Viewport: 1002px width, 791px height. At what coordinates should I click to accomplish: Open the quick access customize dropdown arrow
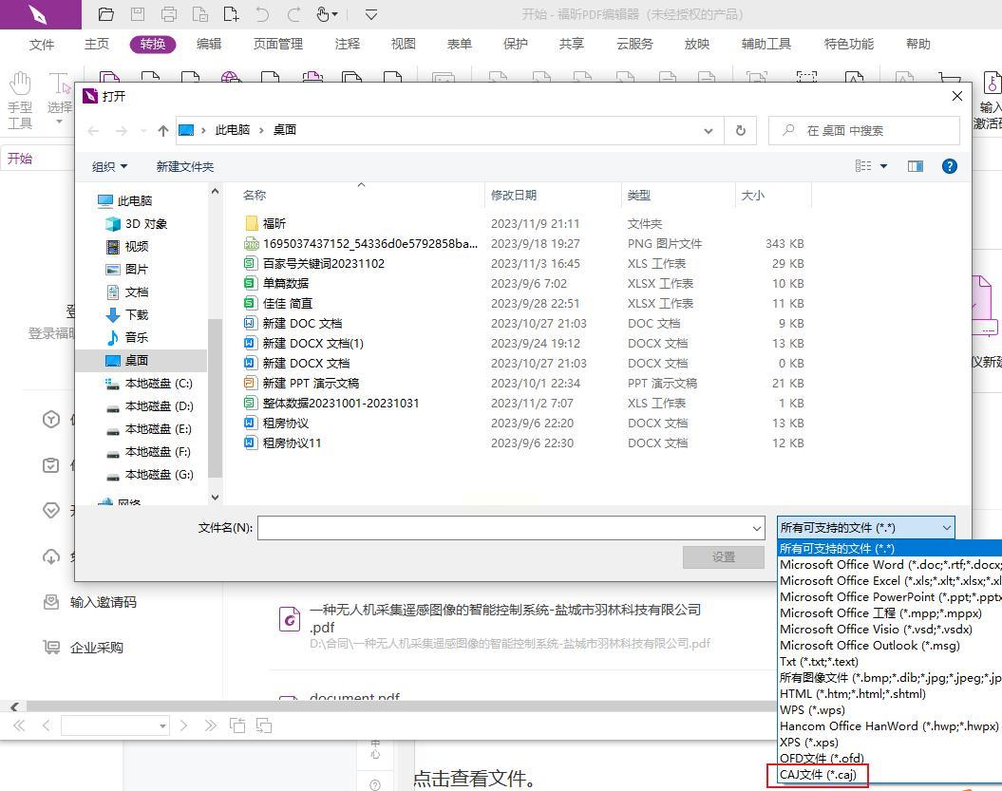click(371, 14)
